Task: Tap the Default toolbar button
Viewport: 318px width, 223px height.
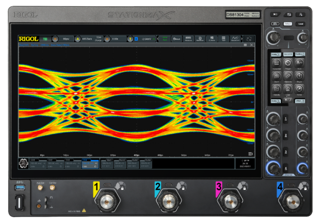Action: click(176, 39)
